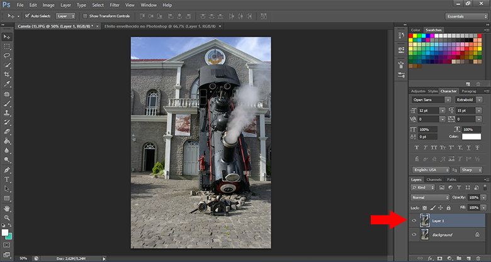
Task: Click the layer effects fx icon
Action: pyautogui.click(x=431, y=258)
